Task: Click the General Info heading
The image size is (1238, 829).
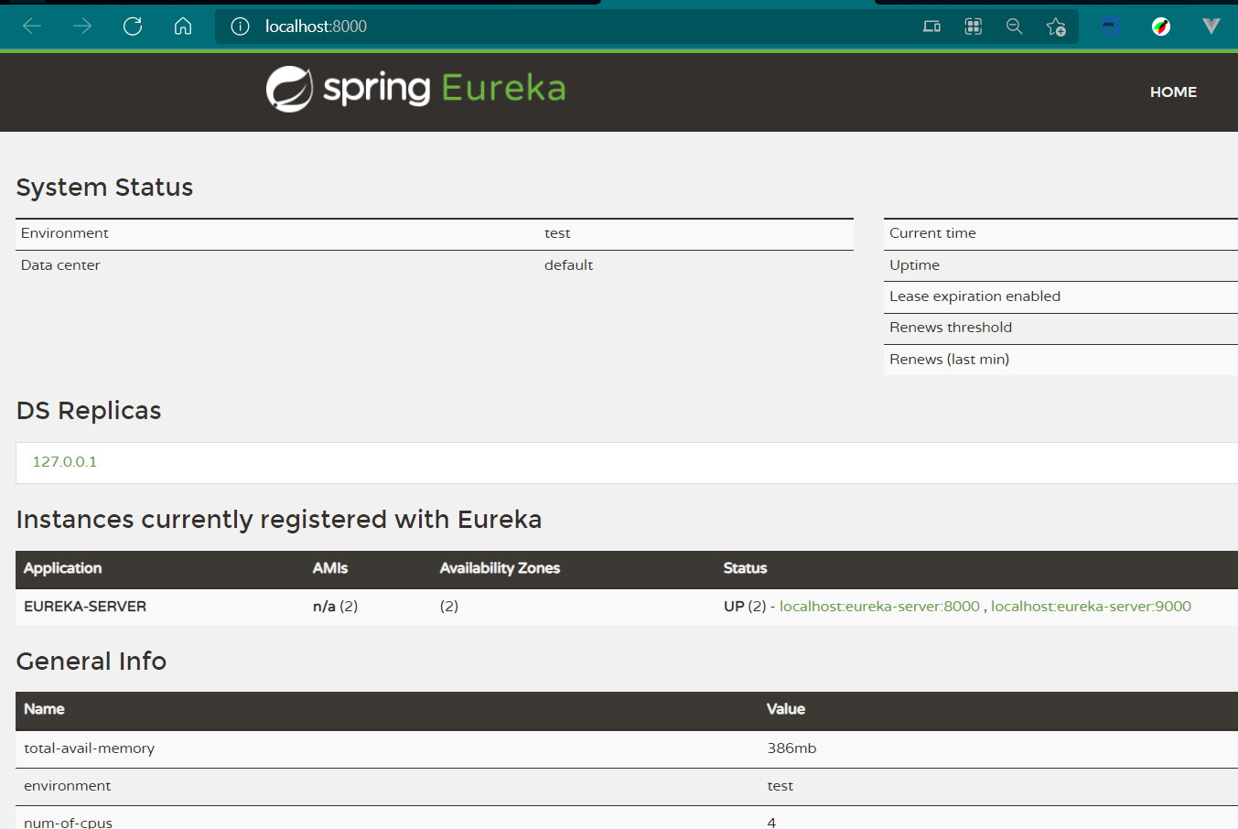Action: coord(92,662)
